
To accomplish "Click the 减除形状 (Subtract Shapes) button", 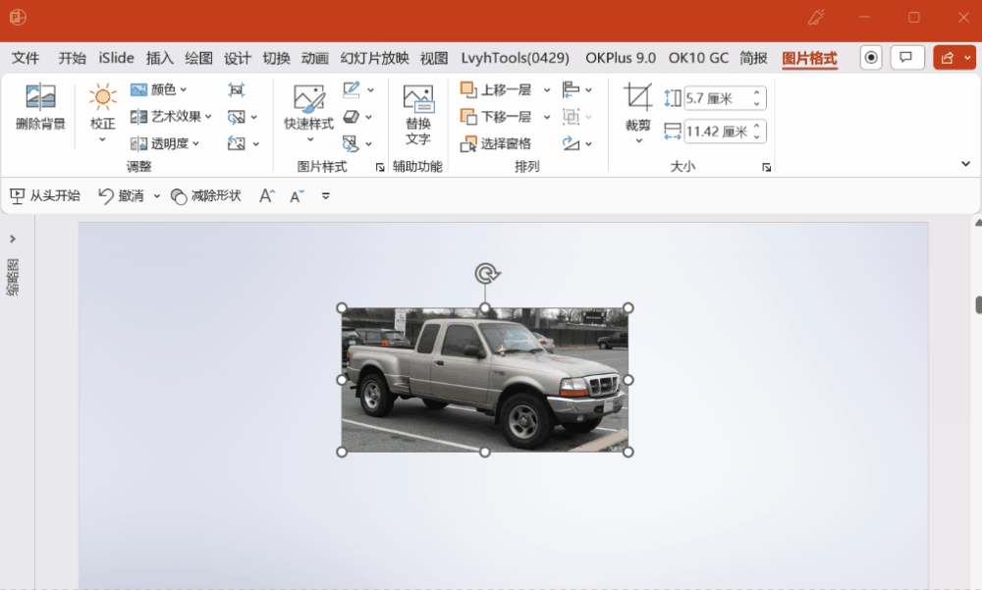I will point(206,195).
